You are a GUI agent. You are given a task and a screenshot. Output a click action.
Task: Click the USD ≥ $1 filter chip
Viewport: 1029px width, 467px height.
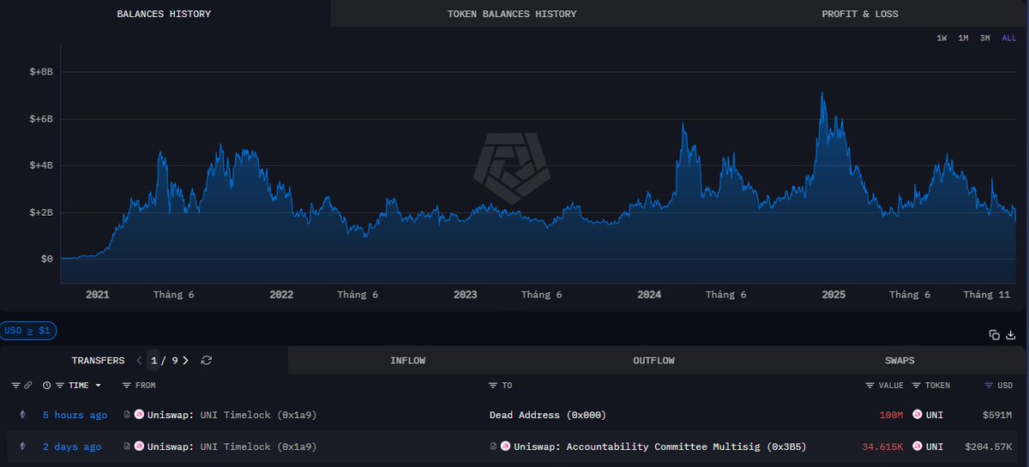coord(28,331)
